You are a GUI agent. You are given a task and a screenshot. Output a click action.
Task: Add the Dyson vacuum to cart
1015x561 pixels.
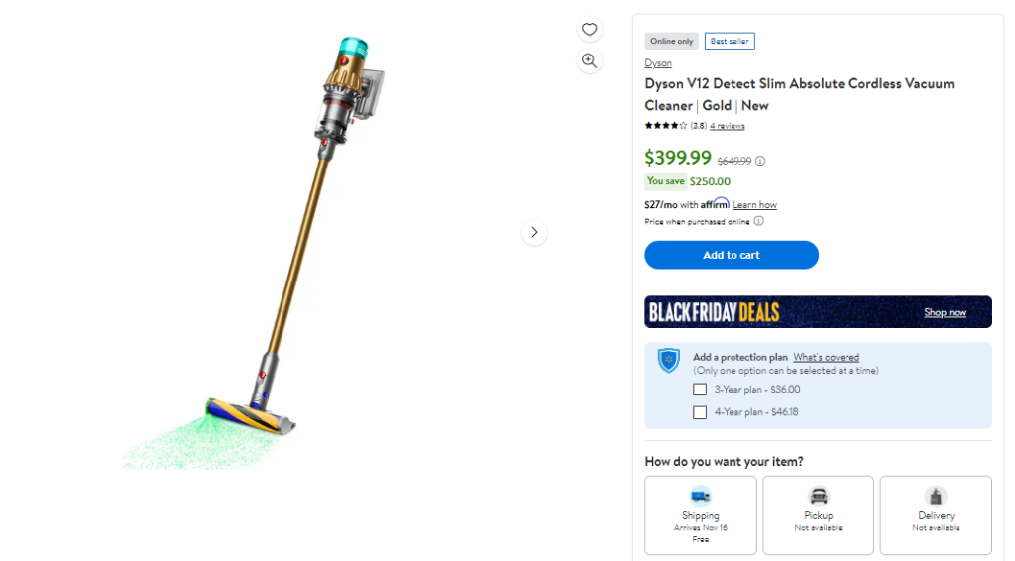(732, 255)
